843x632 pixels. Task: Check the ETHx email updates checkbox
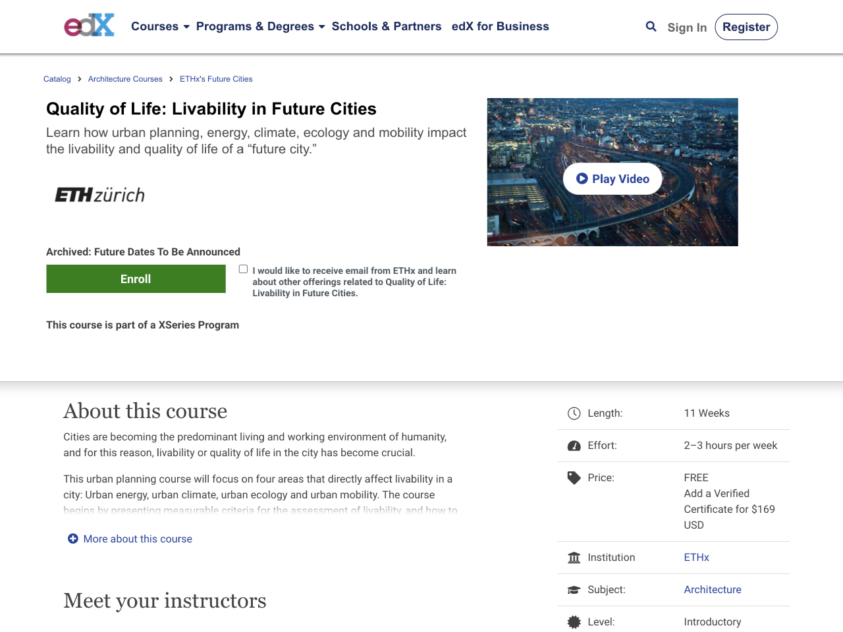click(x=242, y=268)
